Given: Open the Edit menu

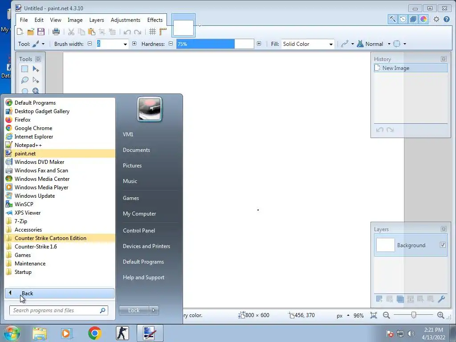Looking at the screenshot, I should [39, 20].
